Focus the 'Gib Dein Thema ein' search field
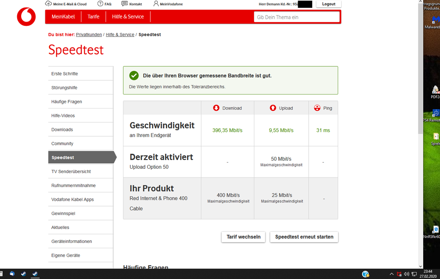This screenshot has height=279, width=440. point(297,17)
